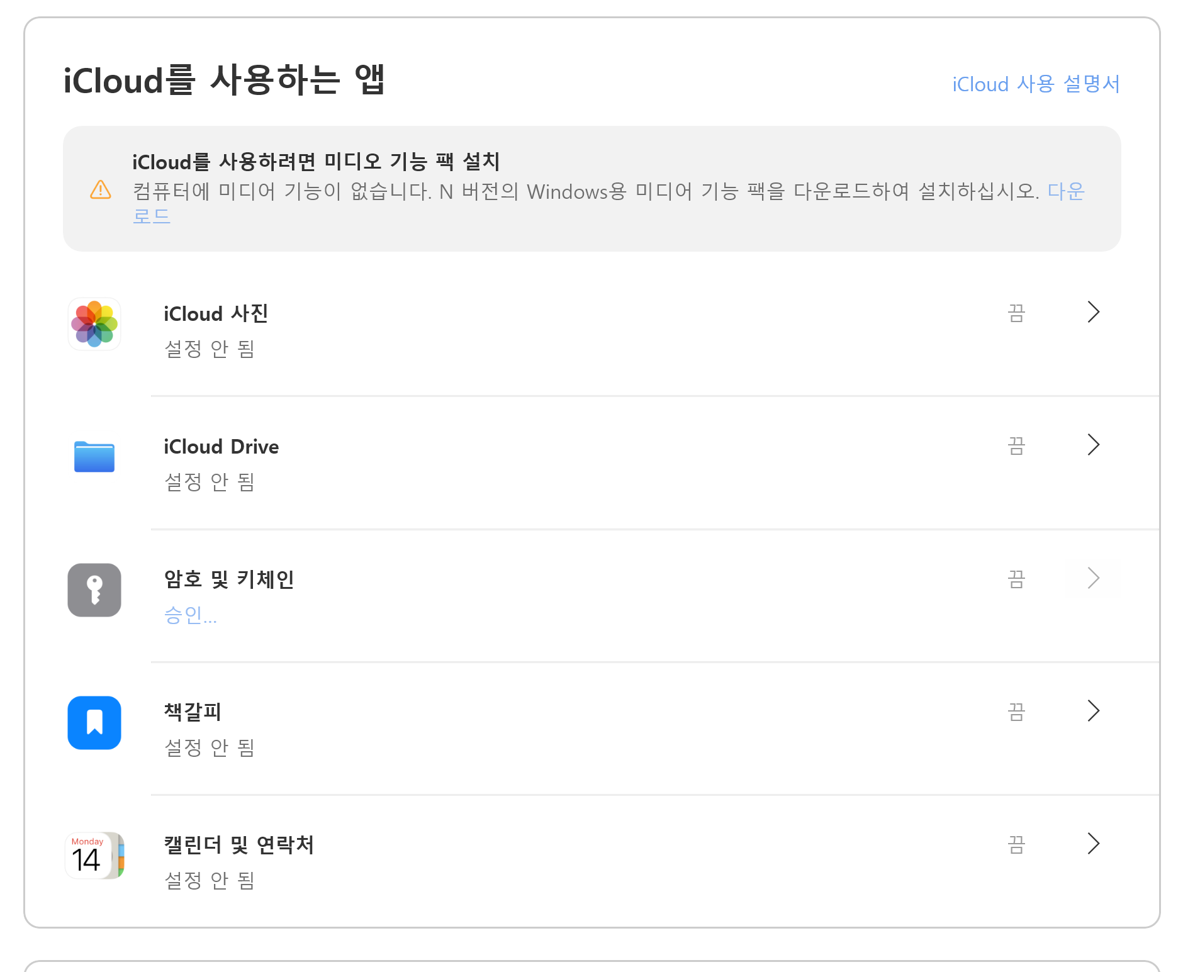Screen dimensions: 1183x972
Task: Open 책갈피 options via its chevron
Action: pos(1094,711)
